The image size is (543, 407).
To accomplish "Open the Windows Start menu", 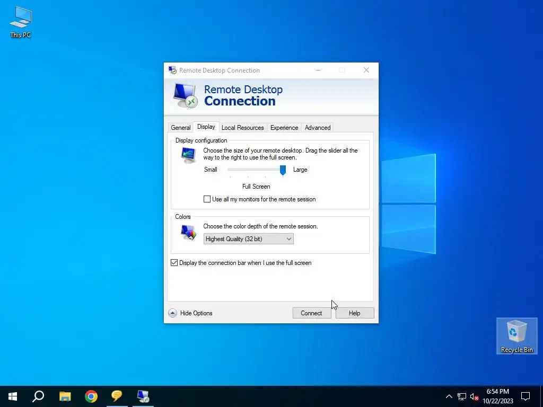I will (x=13, y=396).
